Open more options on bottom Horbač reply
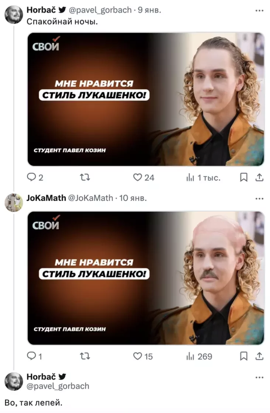 tap(259, 378)
